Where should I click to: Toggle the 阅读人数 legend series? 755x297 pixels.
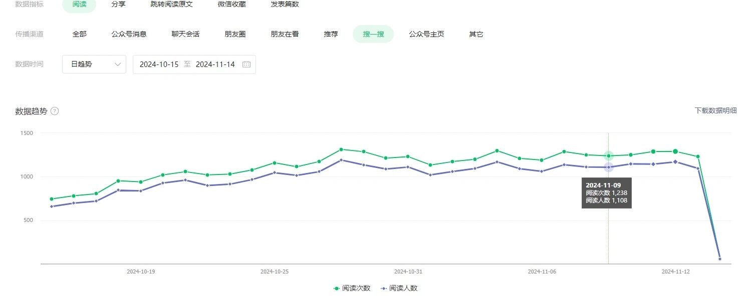point(399,288)
